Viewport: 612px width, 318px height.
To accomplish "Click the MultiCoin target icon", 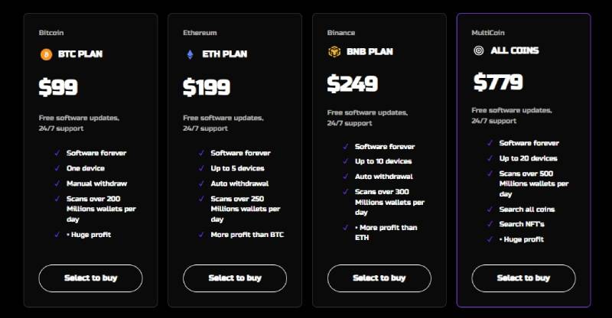I will click(479, 50).
